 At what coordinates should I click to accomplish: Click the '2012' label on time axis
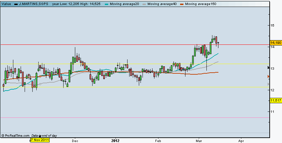click(115, 141)
